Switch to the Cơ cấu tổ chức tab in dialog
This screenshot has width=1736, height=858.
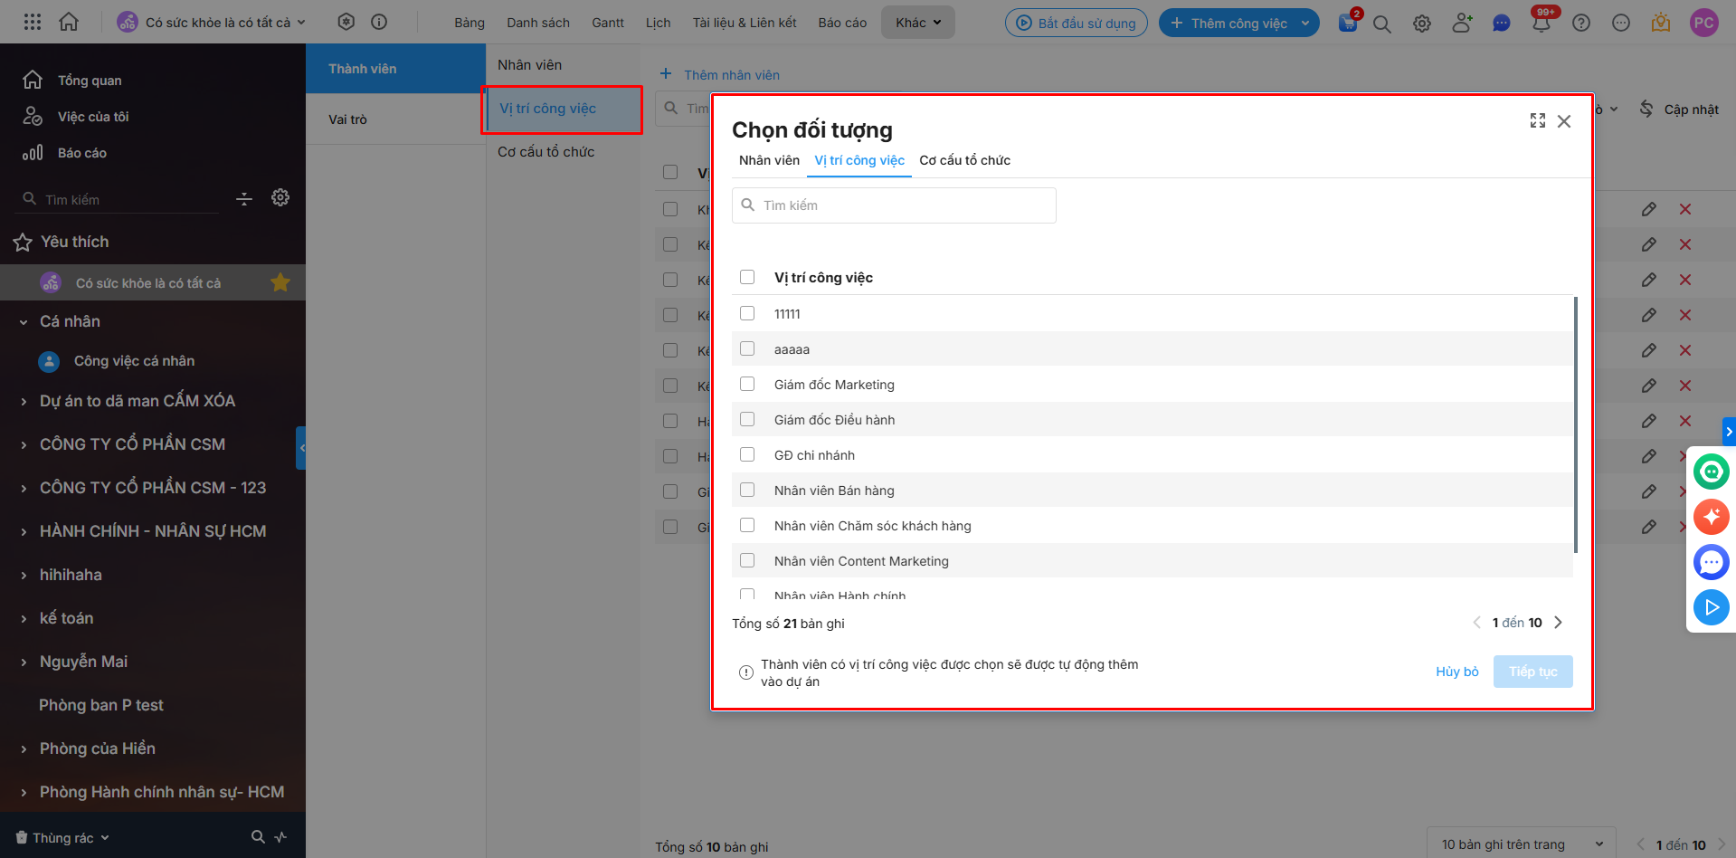[964, 160]
